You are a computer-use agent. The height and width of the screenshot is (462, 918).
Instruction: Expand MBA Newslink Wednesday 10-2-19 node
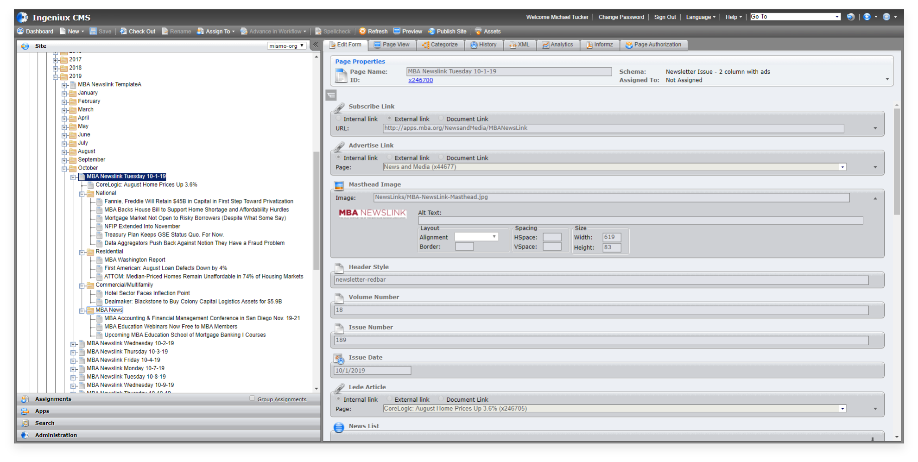click(x=73, y=344)
